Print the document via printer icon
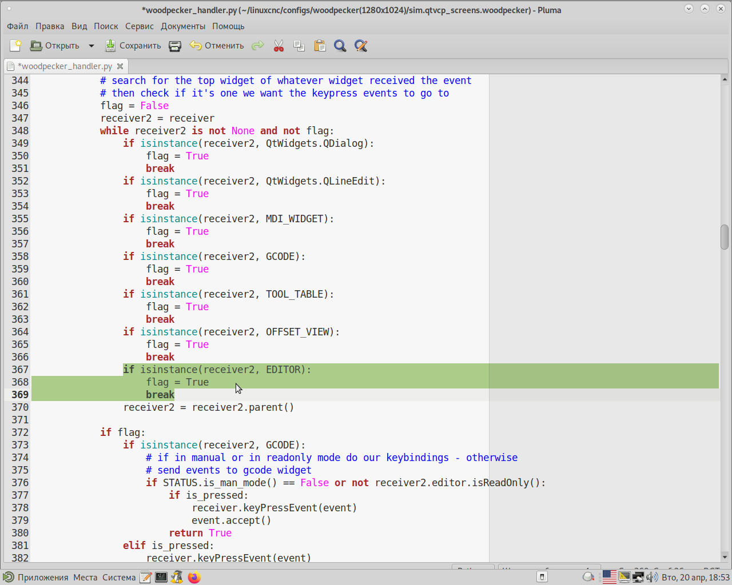 tap(176, 46)
